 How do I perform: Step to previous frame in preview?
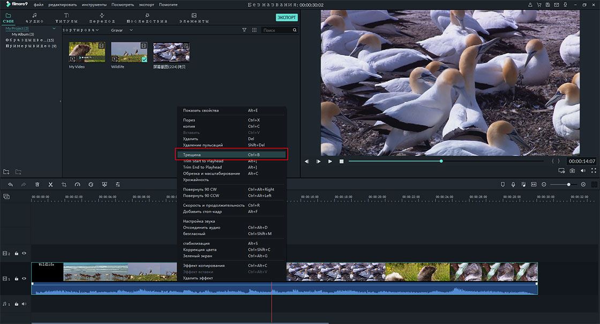[307, 161]
